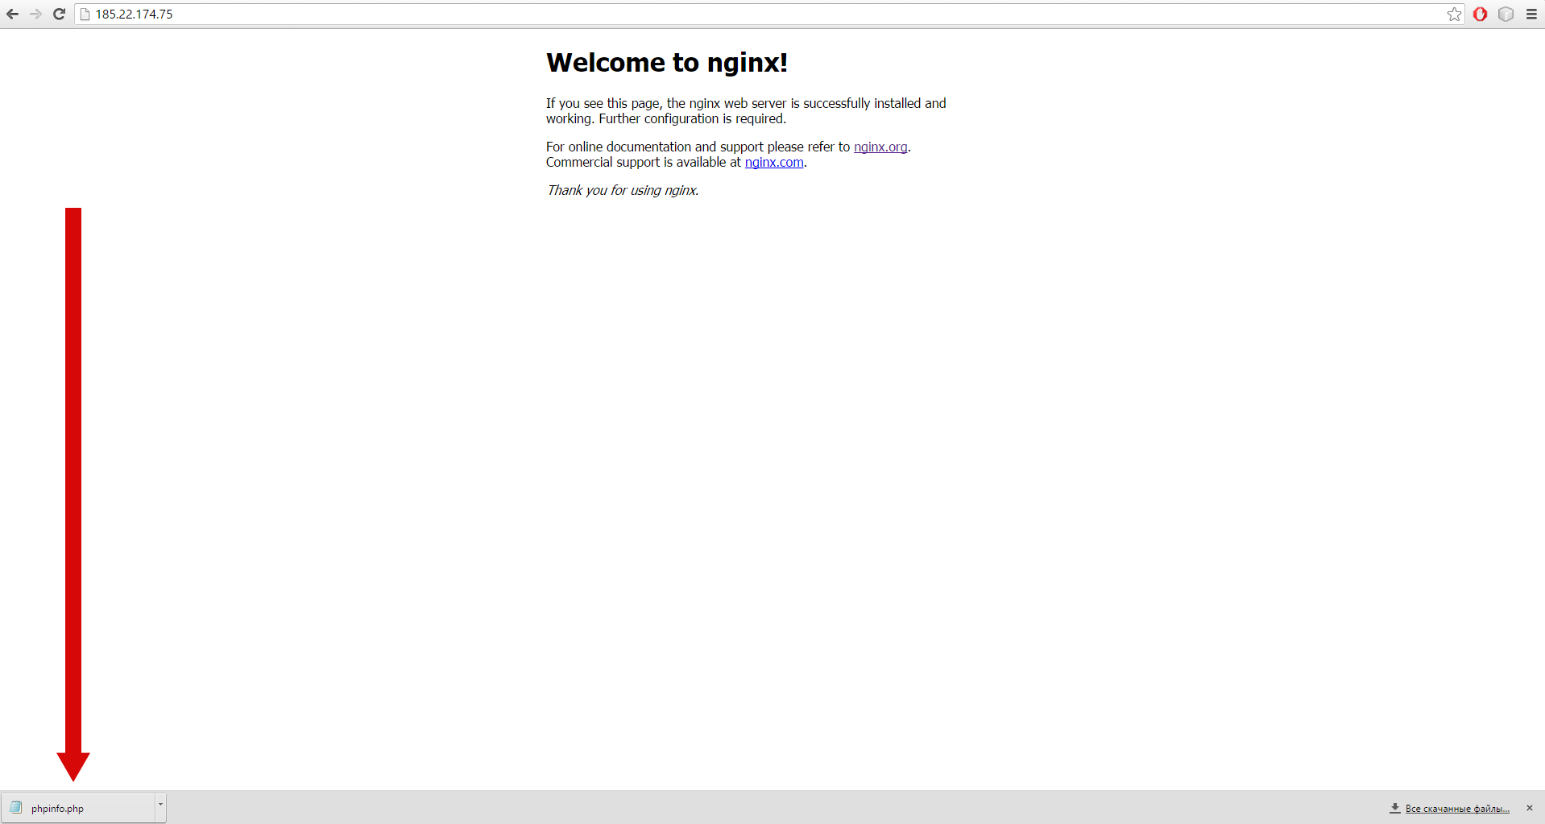
Task: Click the red Opera extension icon
Action: click(1480, 14)
